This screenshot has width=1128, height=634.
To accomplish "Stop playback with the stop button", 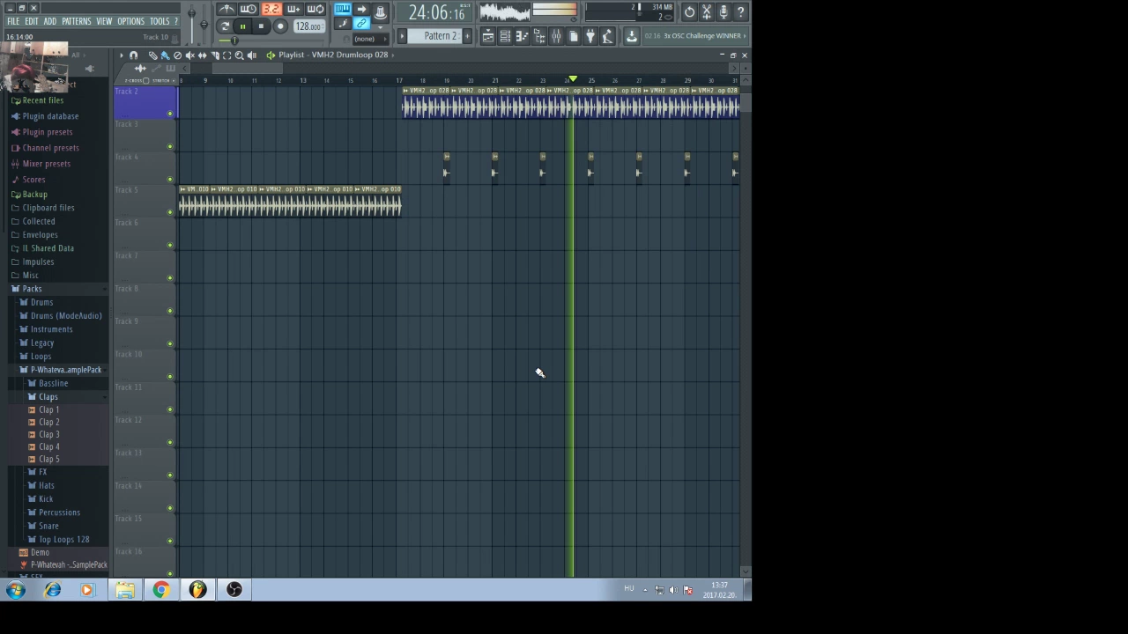I will coord(261,26).
